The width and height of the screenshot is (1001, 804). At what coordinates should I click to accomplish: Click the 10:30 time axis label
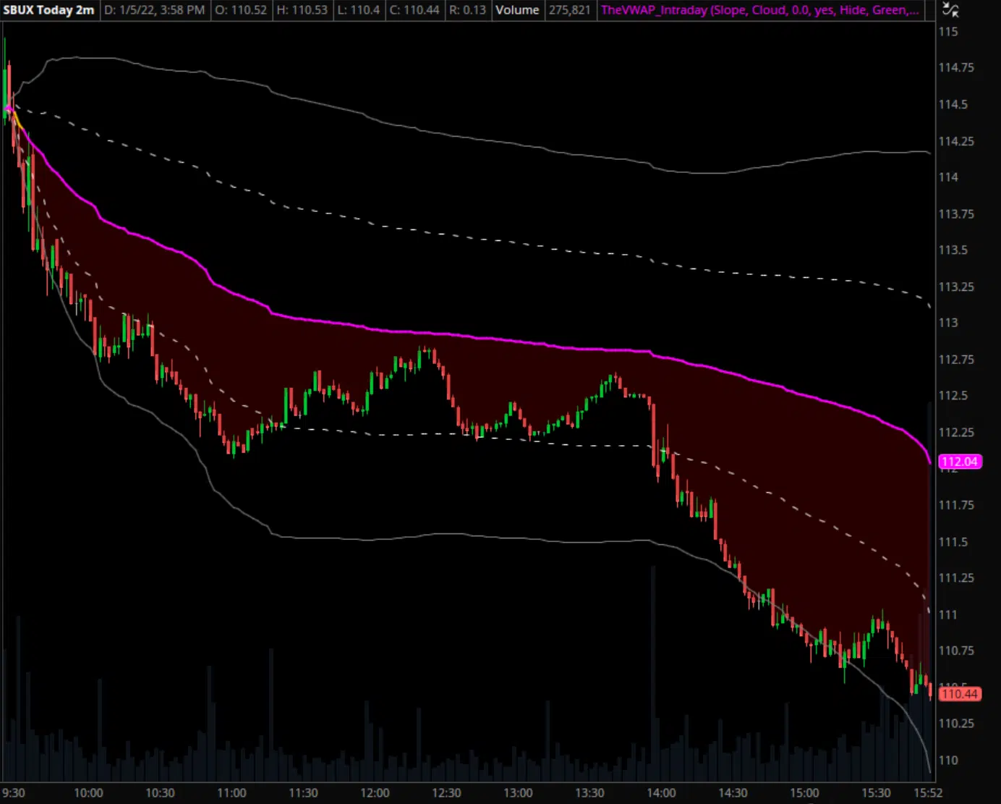coord(160,793)
